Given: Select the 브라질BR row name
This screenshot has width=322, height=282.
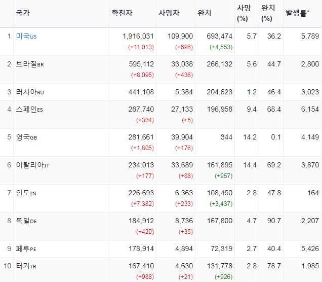Looking at the screenshot, I should [30, 64].
